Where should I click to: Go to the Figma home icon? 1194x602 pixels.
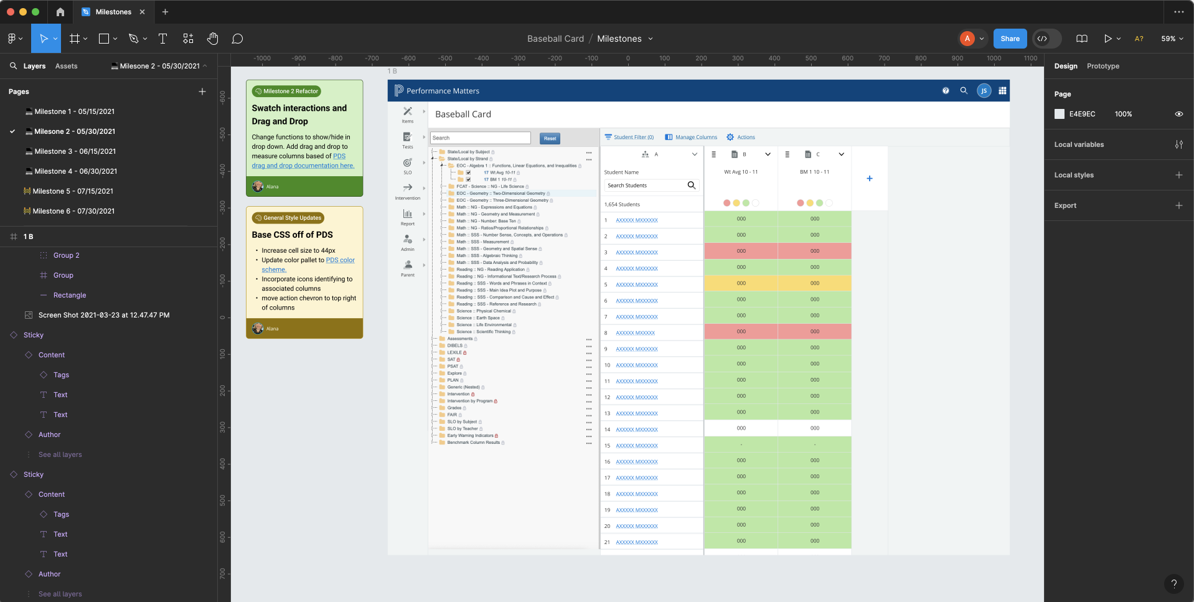click(60, 12)
